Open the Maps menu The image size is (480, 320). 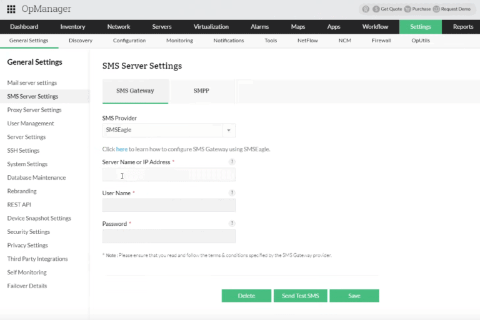tap(298, 27)
